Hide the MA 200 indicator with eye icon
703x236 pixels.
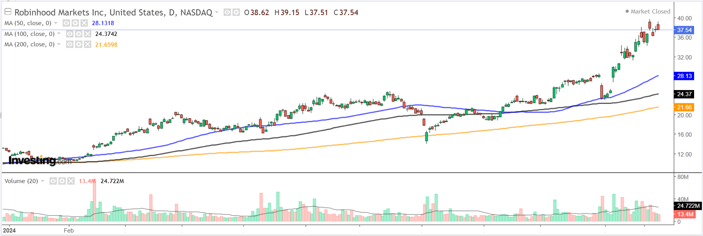70,44
